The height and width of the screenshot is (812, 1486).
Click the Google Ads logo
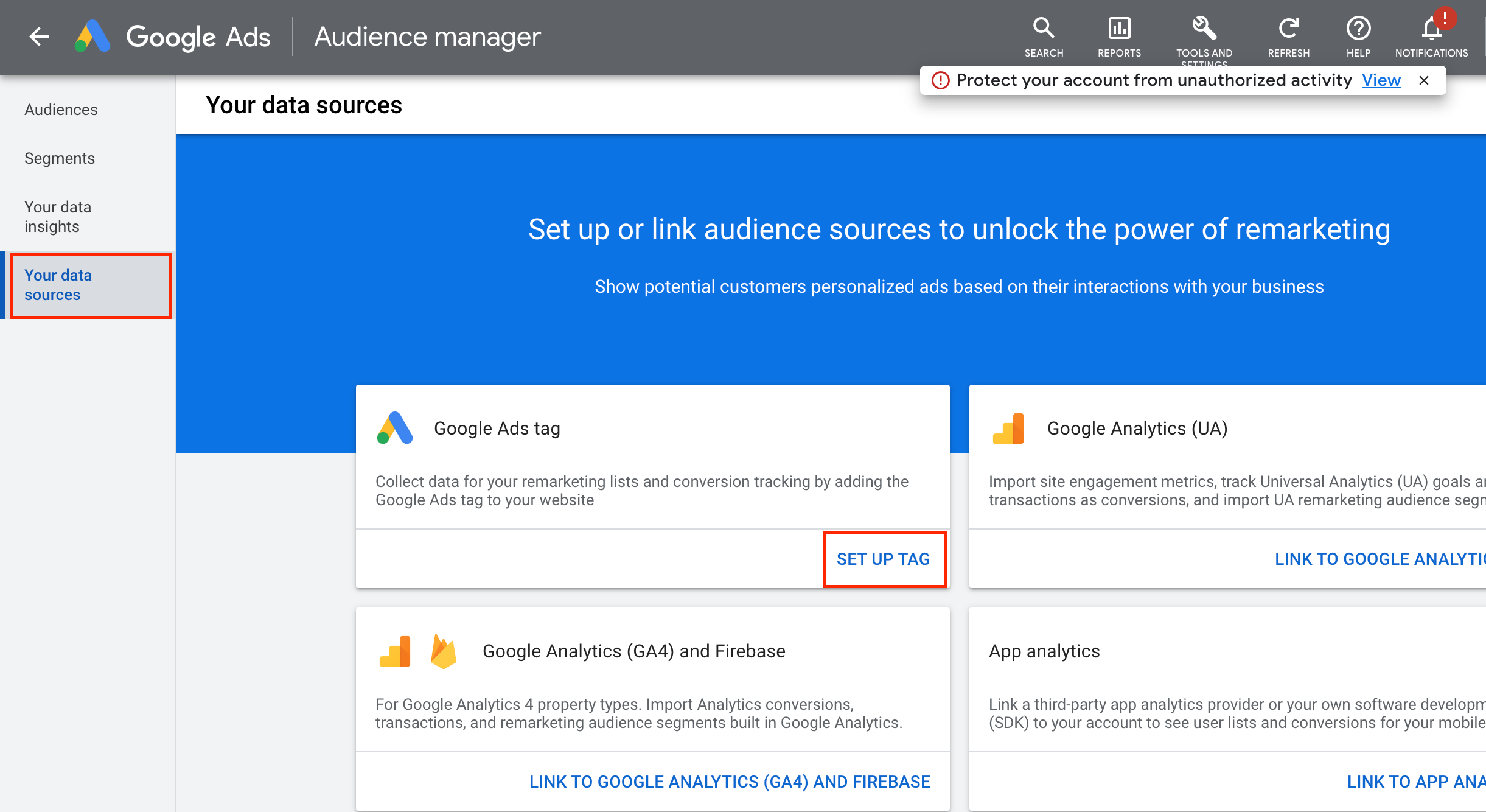(x=92, y=37)
